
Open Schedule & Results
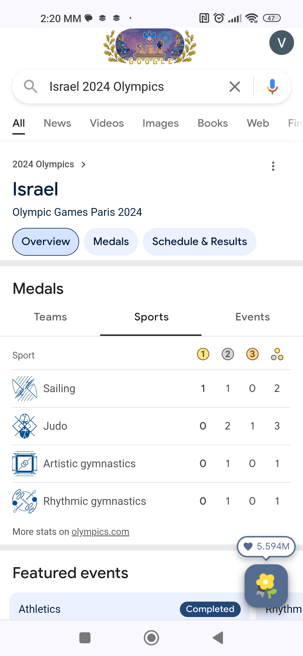(x=199, y=242)
